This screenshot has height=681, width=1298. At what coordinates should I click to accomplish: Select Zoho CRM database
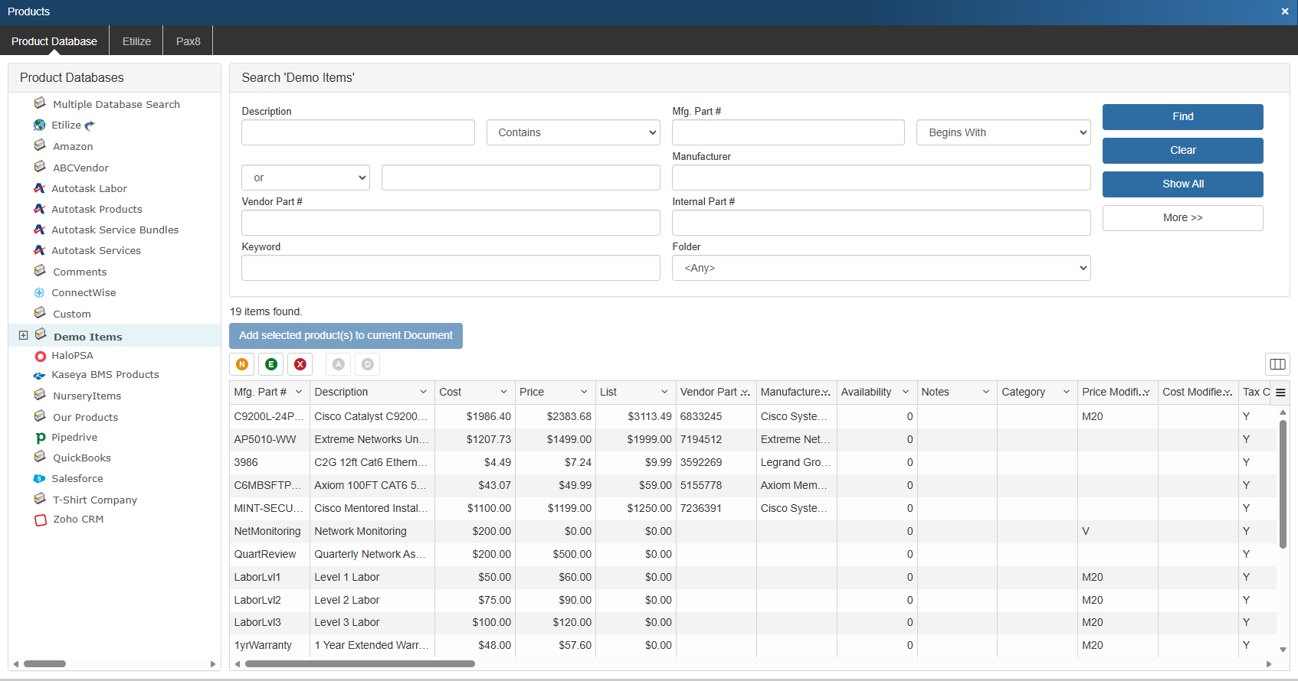77,520
